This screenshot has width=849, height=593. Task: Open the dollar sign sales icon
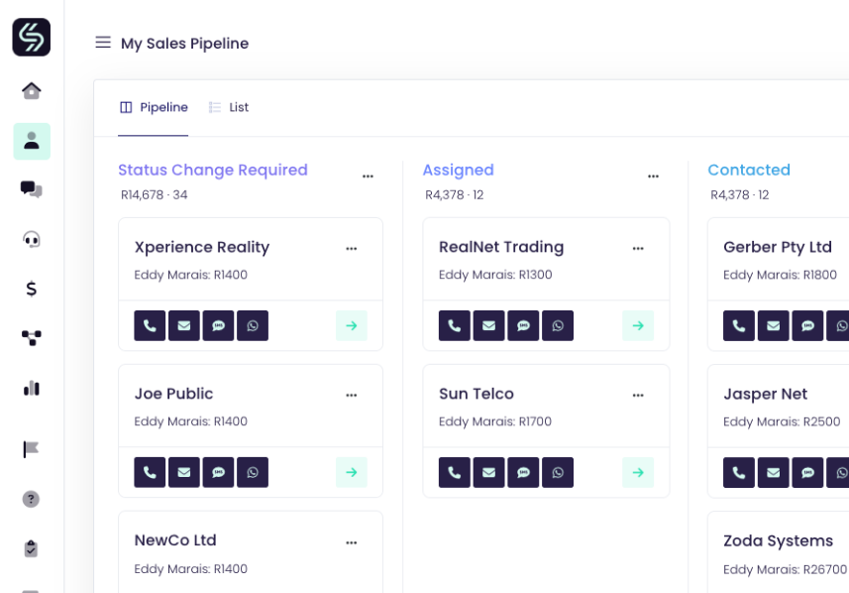tap(32, 289)
